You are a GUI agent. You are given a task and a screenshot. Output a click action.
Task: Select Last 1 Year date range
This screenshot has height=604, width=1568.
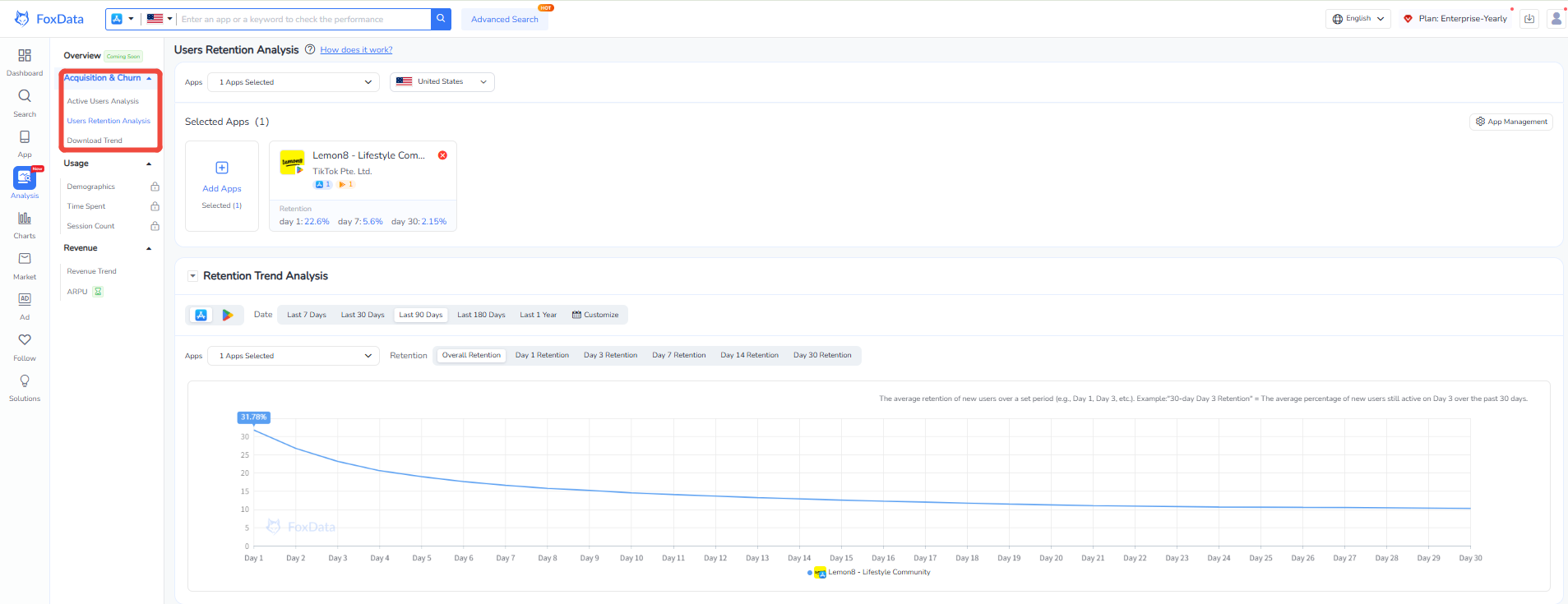click(539, 315)
